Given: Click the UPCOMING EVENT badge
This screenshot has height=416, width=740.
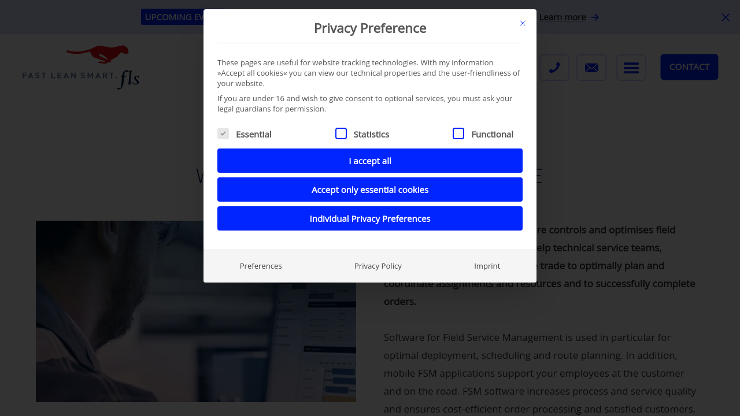Looking at the screenshot, I should 172,17.
